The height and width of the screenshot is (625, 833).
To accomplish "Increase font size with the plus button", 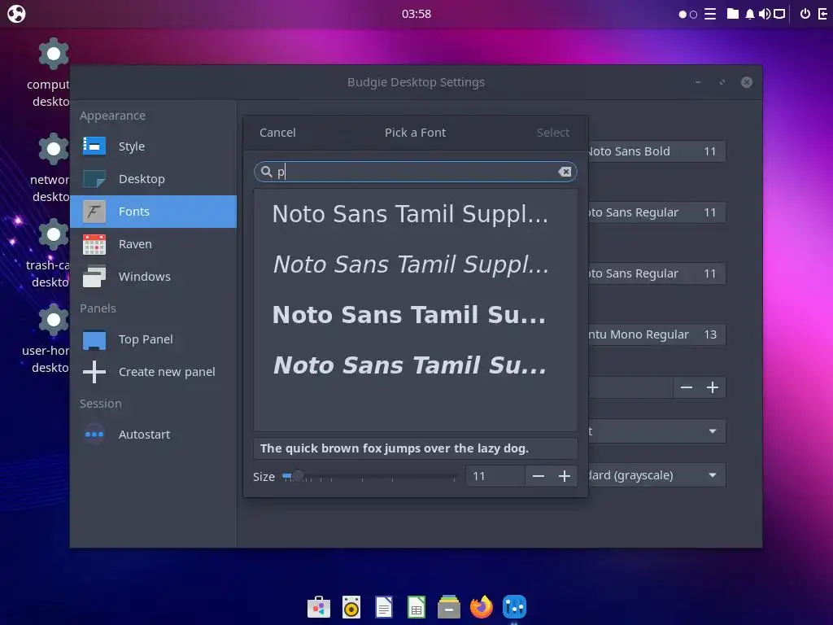I will click(565, 476).
